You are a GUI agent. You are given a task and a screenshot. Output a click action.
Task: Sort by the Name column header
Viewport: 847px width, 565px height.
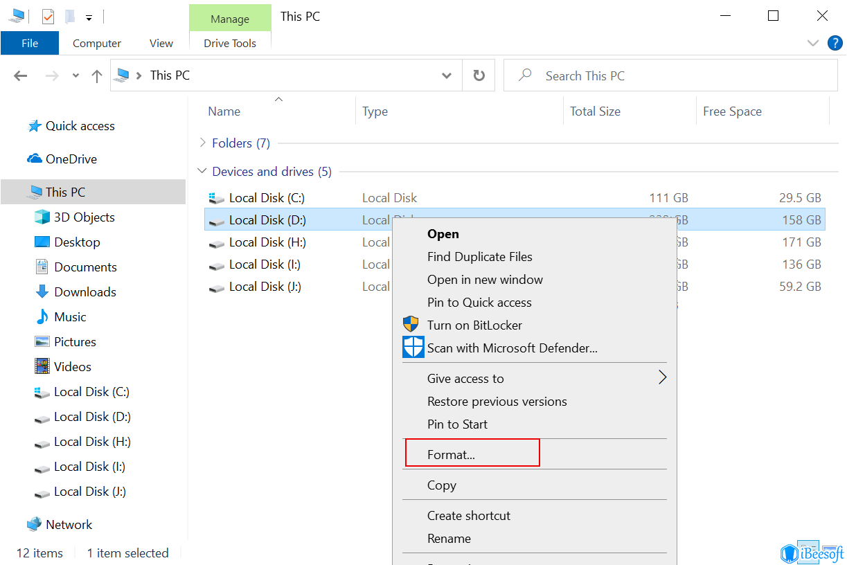224,111
